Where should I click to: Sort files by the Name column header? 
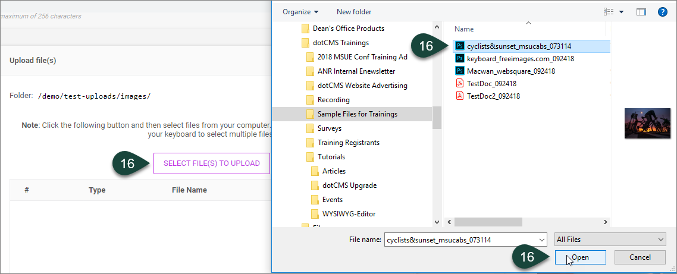(464, 29)
